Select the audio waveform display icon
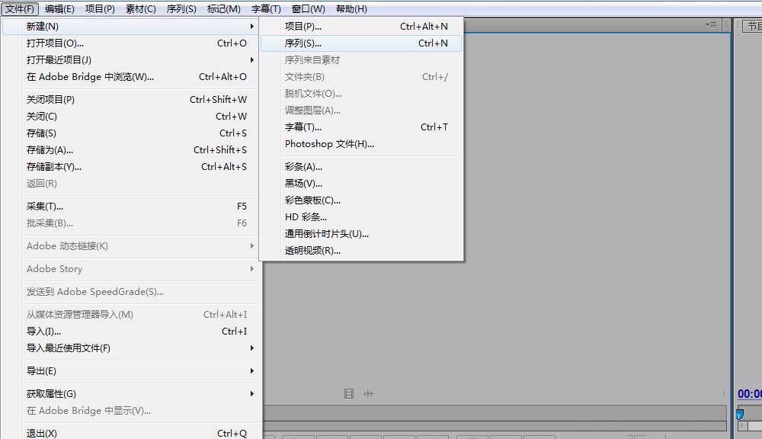Screen dimensions: 762x439 (x=368, y=393)
